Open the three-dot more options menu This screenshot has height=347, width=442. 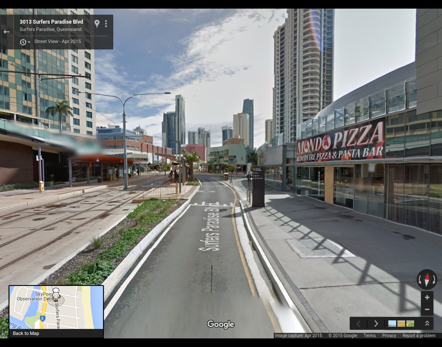tap(106, 24)
